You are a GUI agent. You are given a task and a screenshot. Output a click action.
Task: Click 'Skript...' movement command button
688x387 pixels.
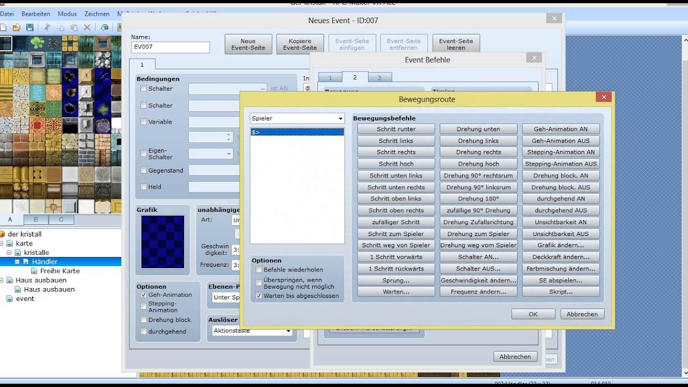561,292
